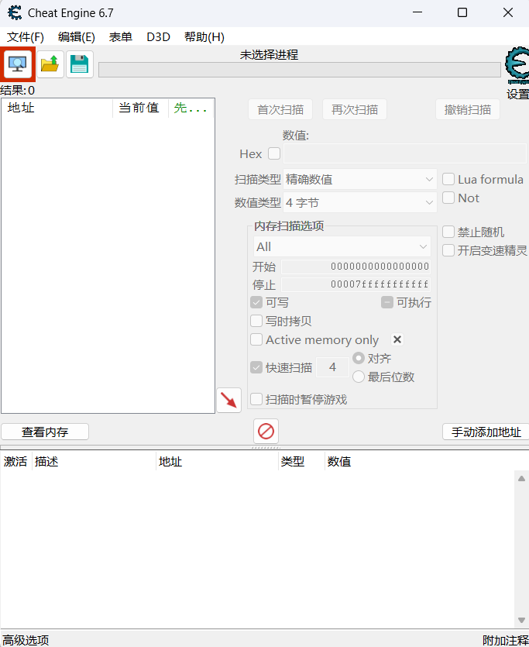The height and width of the screenshot is (647, 529).
Task: Open the 表单 menu
Action: point(120,37)
